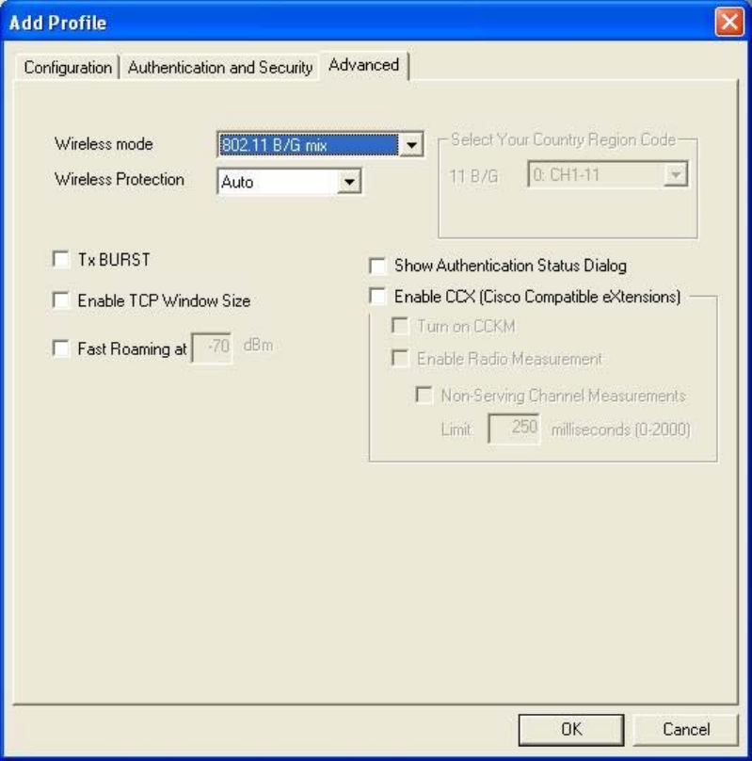
Task: Open the Wireless Protection dropdown
Action: tap(349, 181)
